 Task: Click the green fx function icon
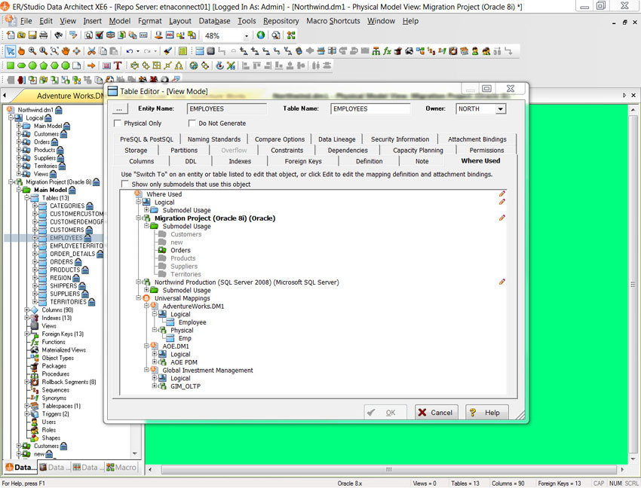387,51
